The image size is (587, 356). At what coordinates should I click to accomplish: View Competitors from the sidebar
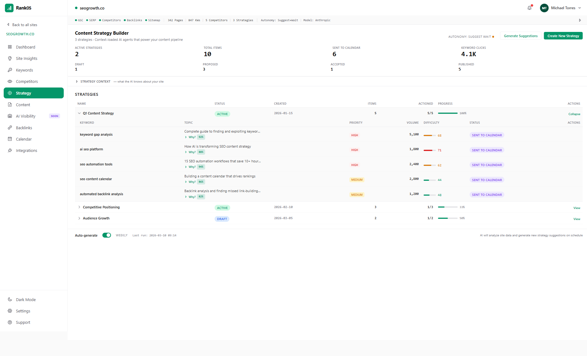point(27,81)
